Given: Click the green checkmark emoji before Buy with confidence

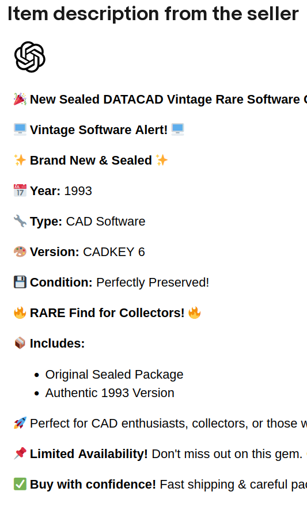Looking at the screenshot, I should pos(20,484).
